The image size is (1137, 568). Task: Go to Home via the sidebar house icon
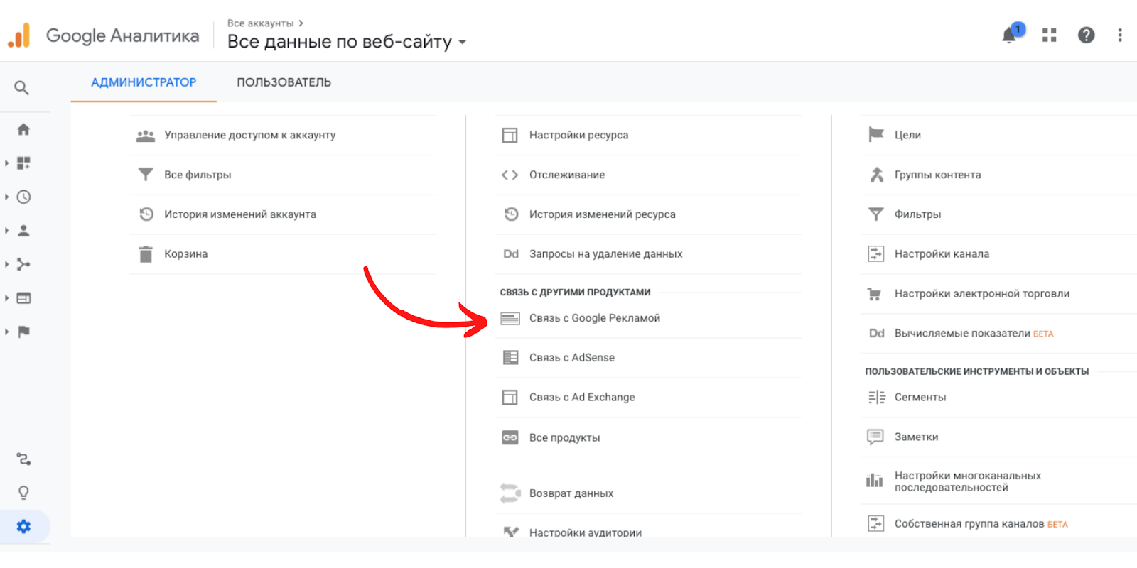point(23,129)
